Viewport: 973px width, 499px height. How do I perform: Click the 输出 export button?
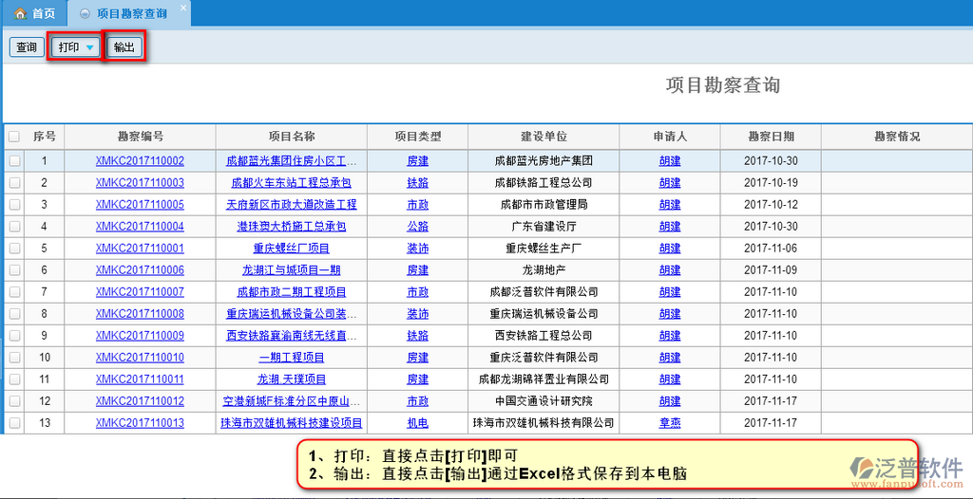[x=124, y=47]
